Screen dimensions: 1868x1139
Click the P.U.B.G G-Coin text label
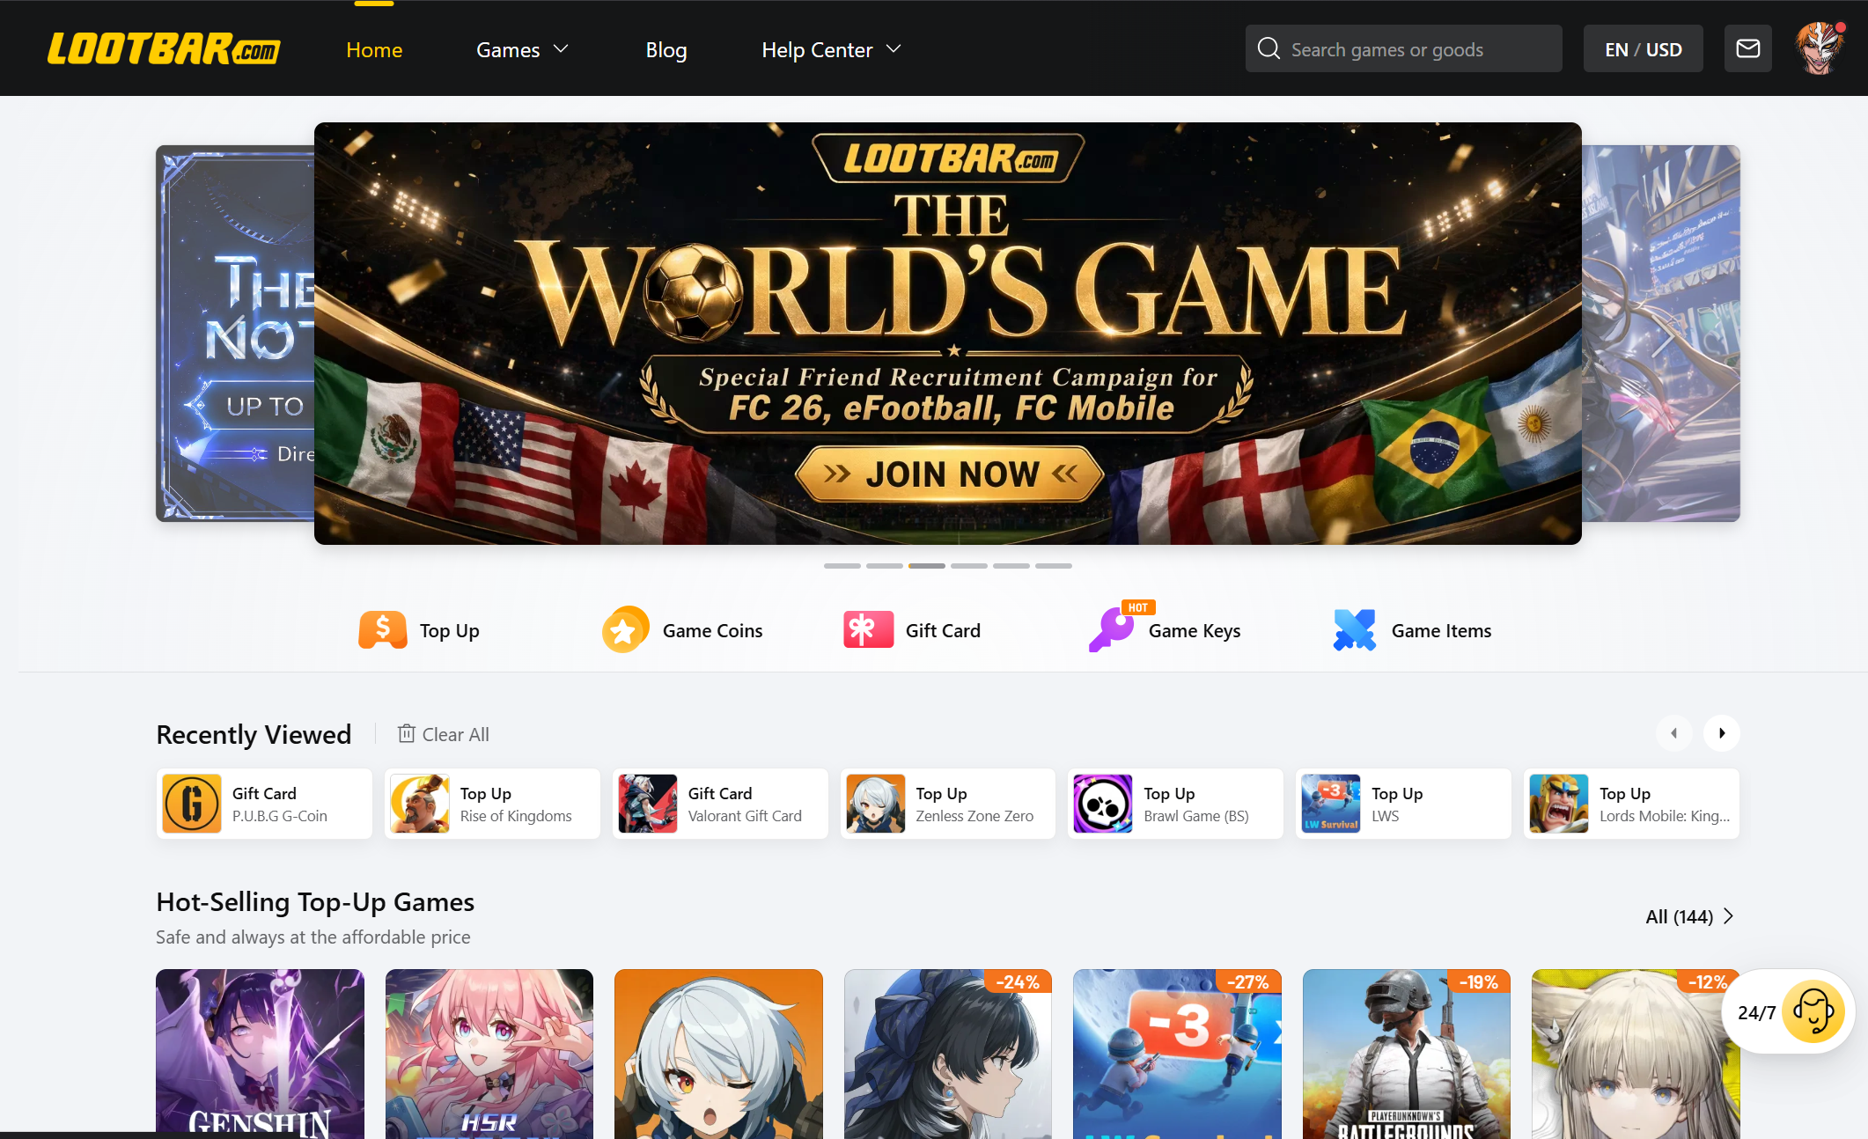[280, 816]
